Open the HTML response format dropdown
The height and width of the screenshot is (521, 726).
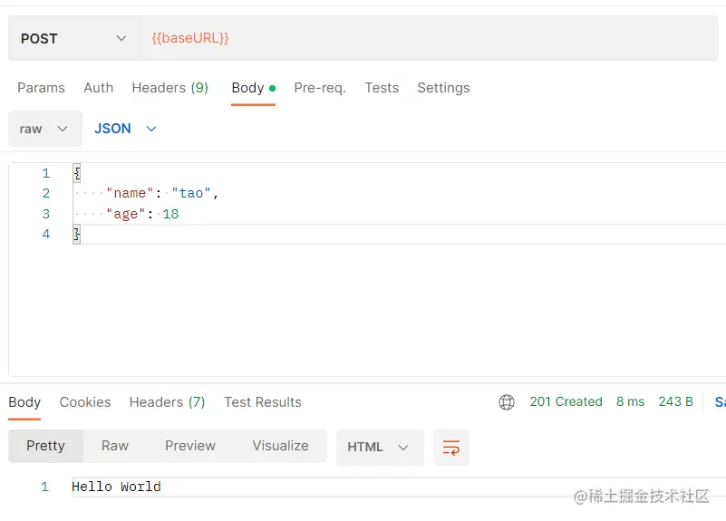[380, 448]
